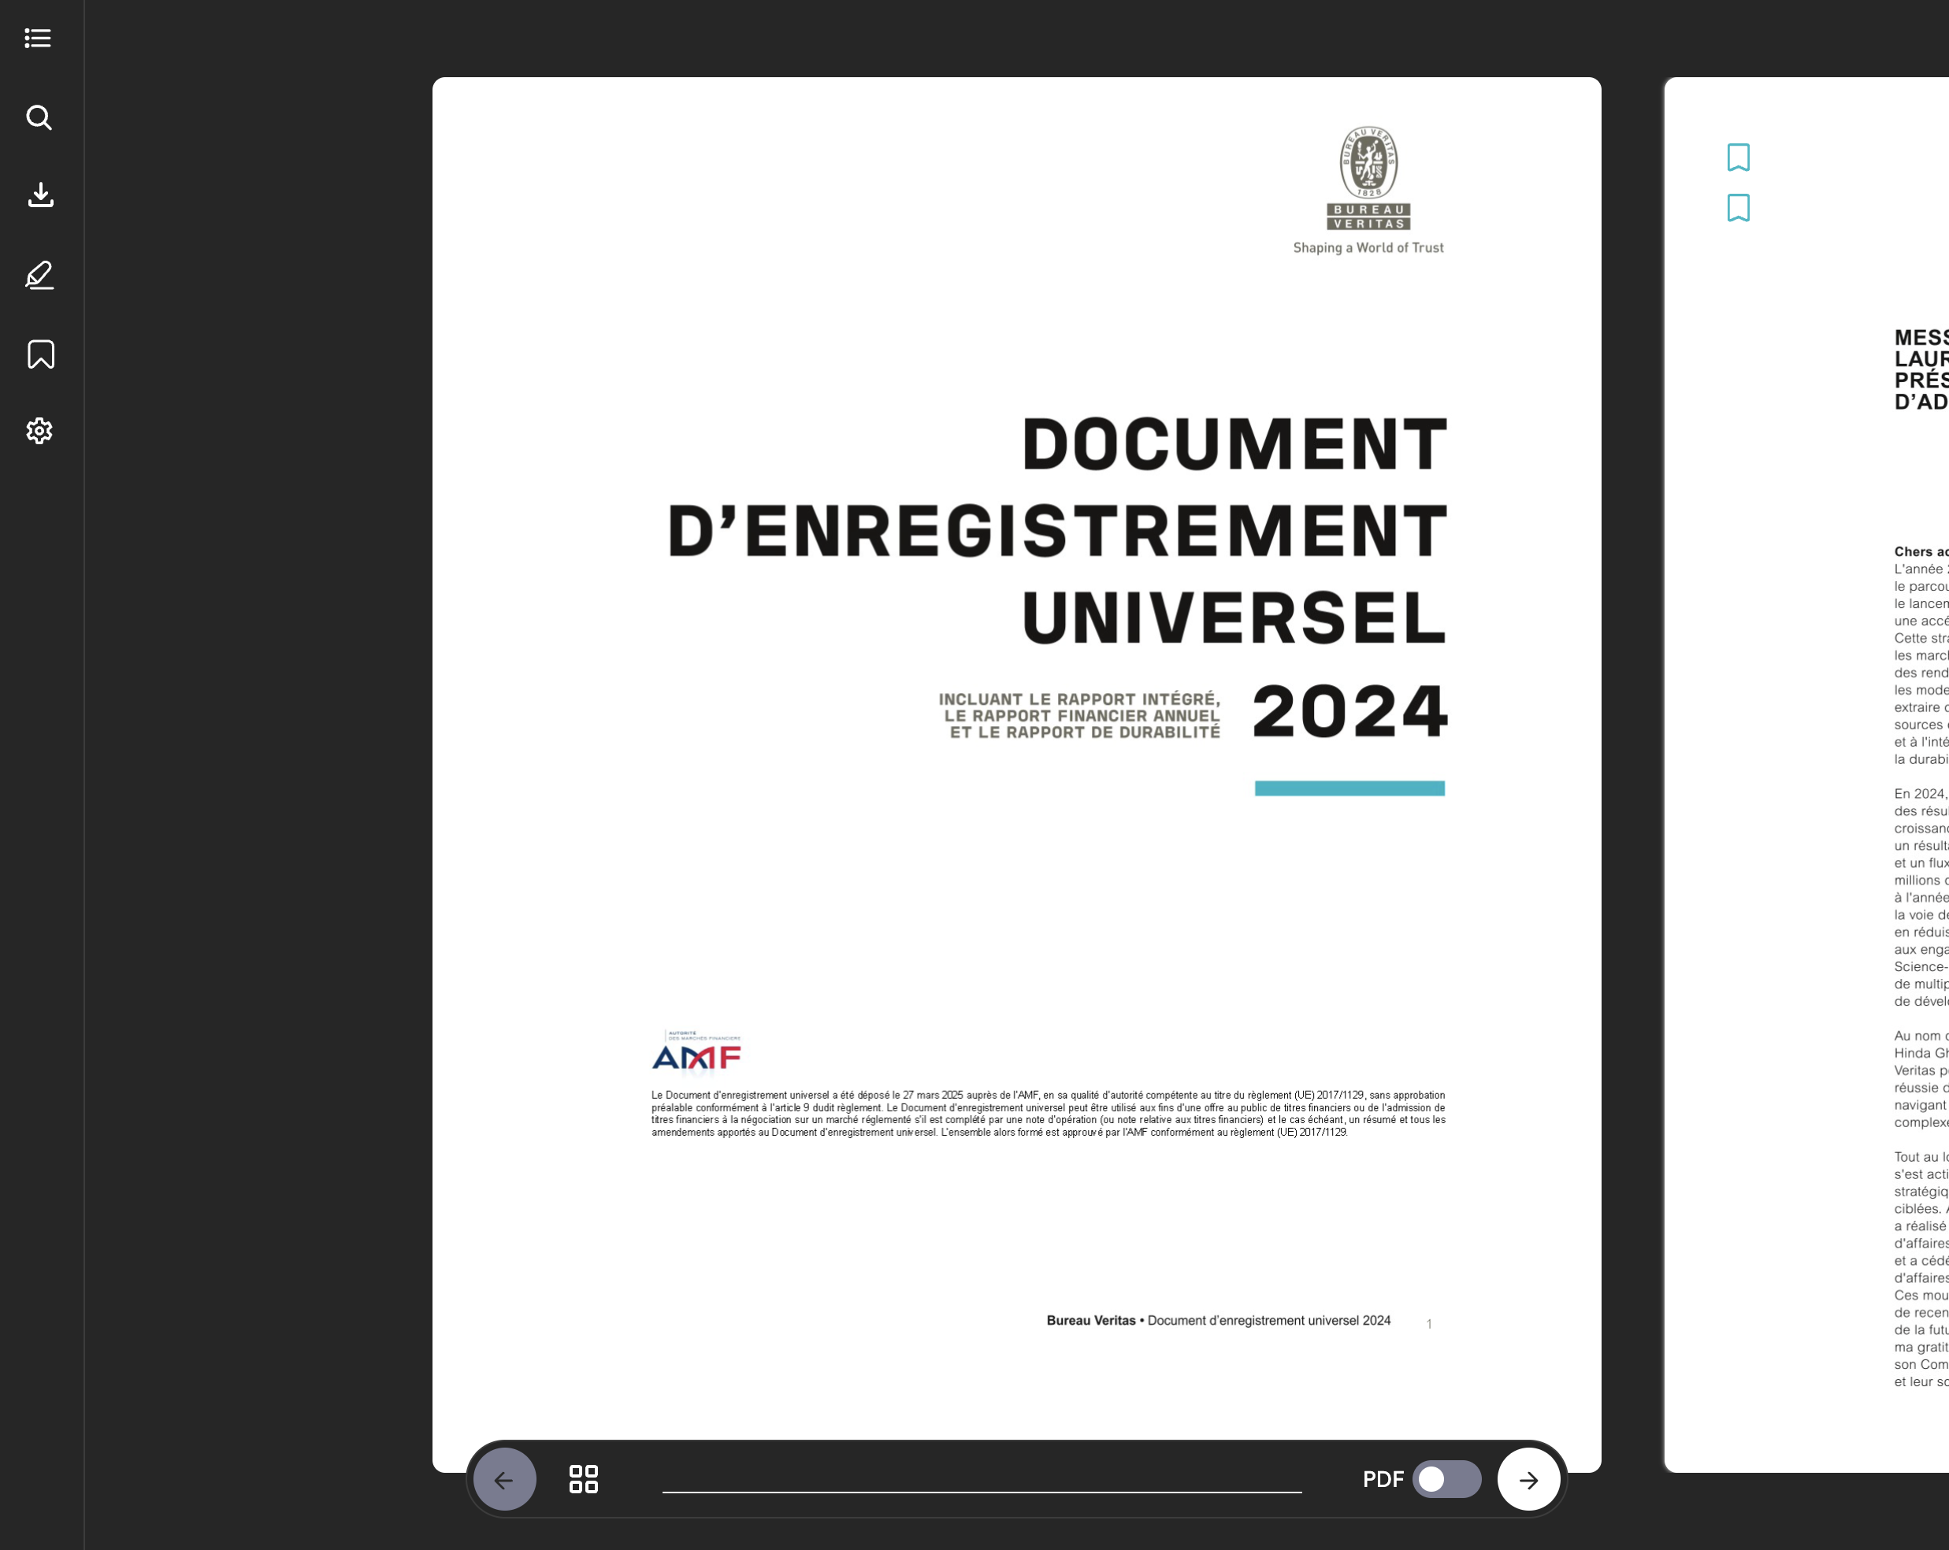Click the large 2024 year text

[1349, 712]
